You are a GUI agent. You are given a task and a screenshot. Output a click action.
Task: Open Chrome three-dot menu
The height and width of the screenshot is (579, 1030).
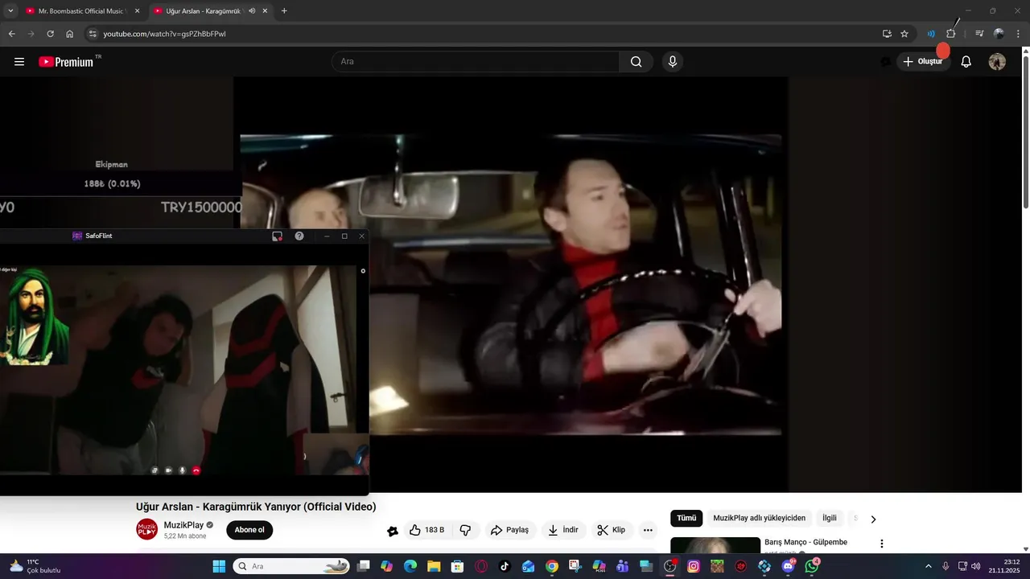(1019, 34)
